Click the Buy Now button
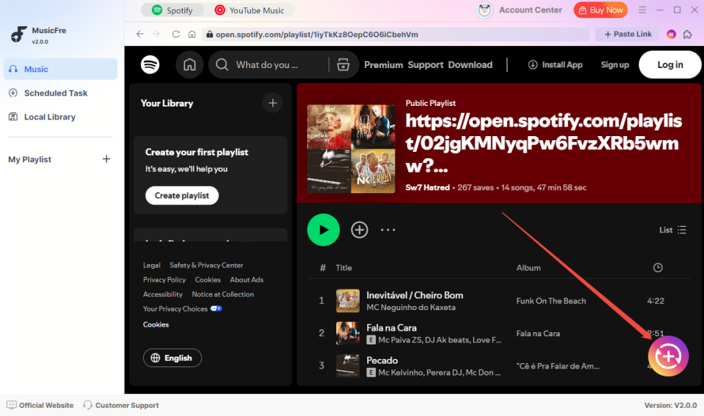Screen dimensions: 704x416 (x=600, y=10)
